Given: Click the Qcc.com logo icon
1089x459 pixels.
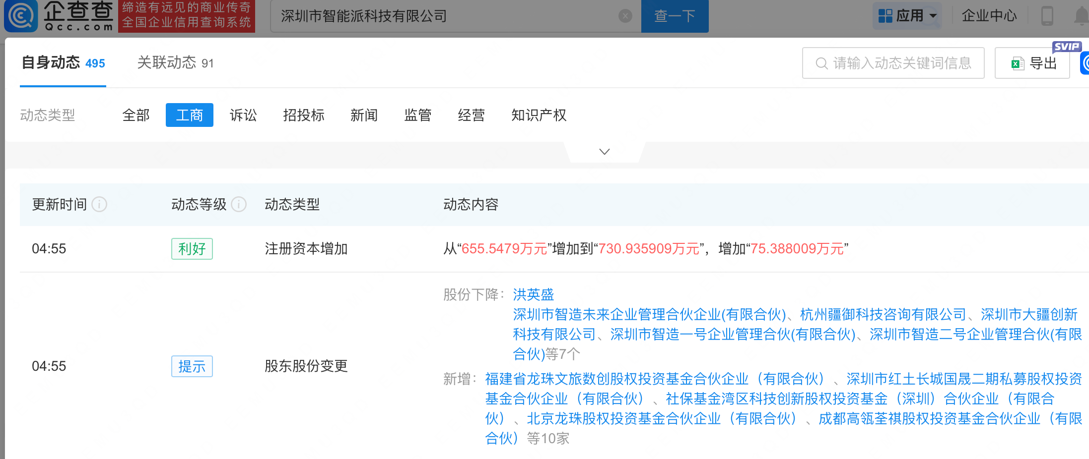Looking at the screenshot, I should click(21, 16).
